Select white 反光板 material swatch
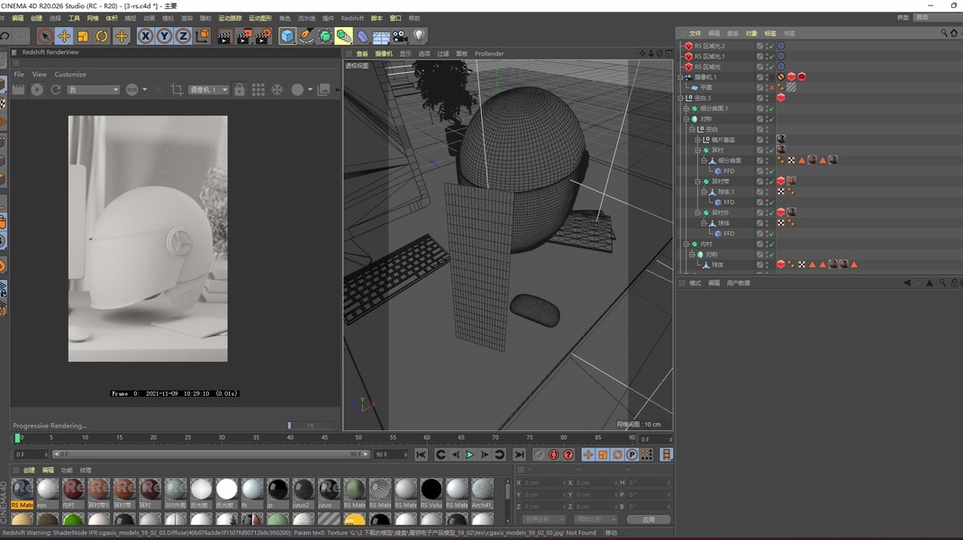The height and width of the screenshot is (540, 963). (x=226, y=493)
